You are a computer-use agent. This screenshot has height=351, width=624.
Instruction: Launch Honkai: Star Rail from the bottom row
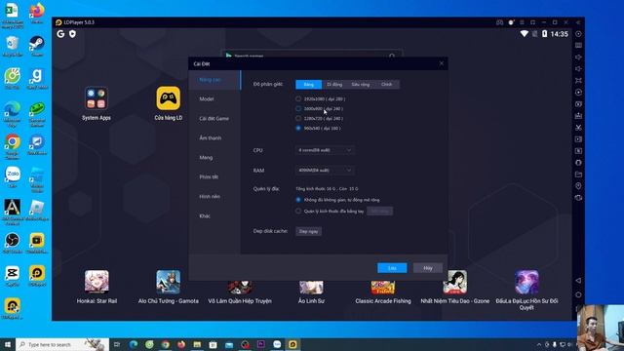97,282
